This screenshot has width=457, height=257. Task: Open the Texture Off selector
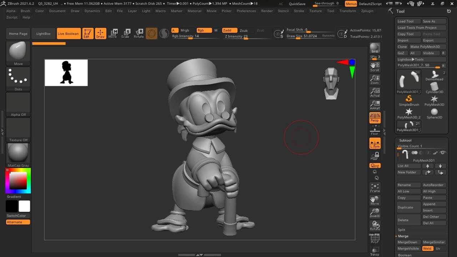tap(18, 130)
